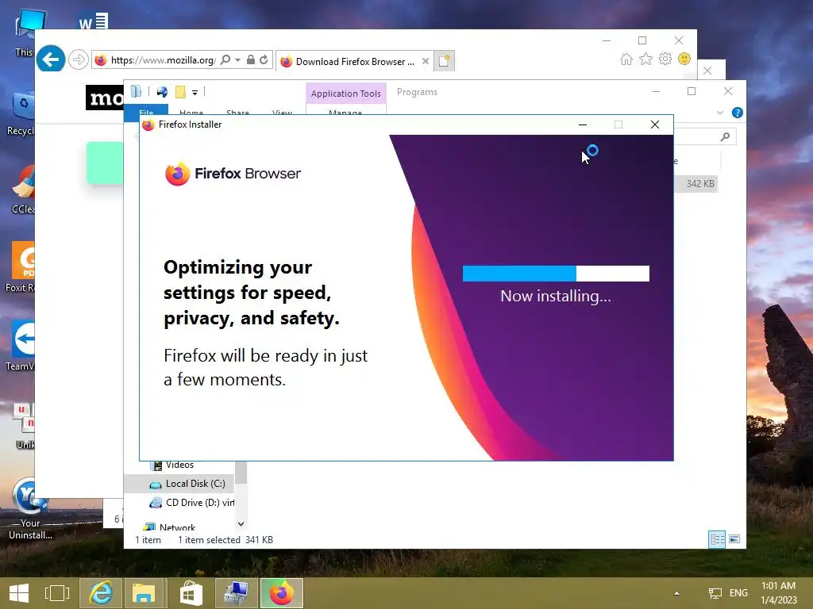Image resolution: width=813 pixels, height=609 pixels.
Task: Switch Explorer to details view icon
Action: [x=717, y=539]
